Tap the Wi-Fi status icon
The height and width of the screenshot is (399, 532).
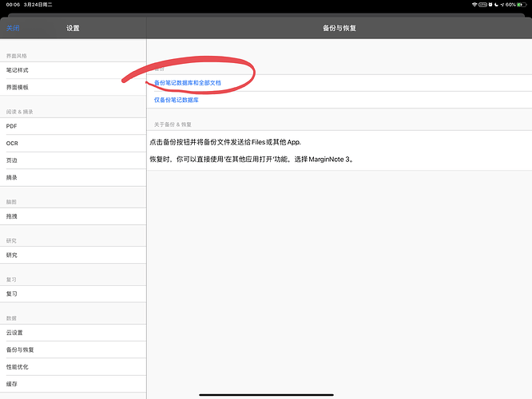(474, 5)
